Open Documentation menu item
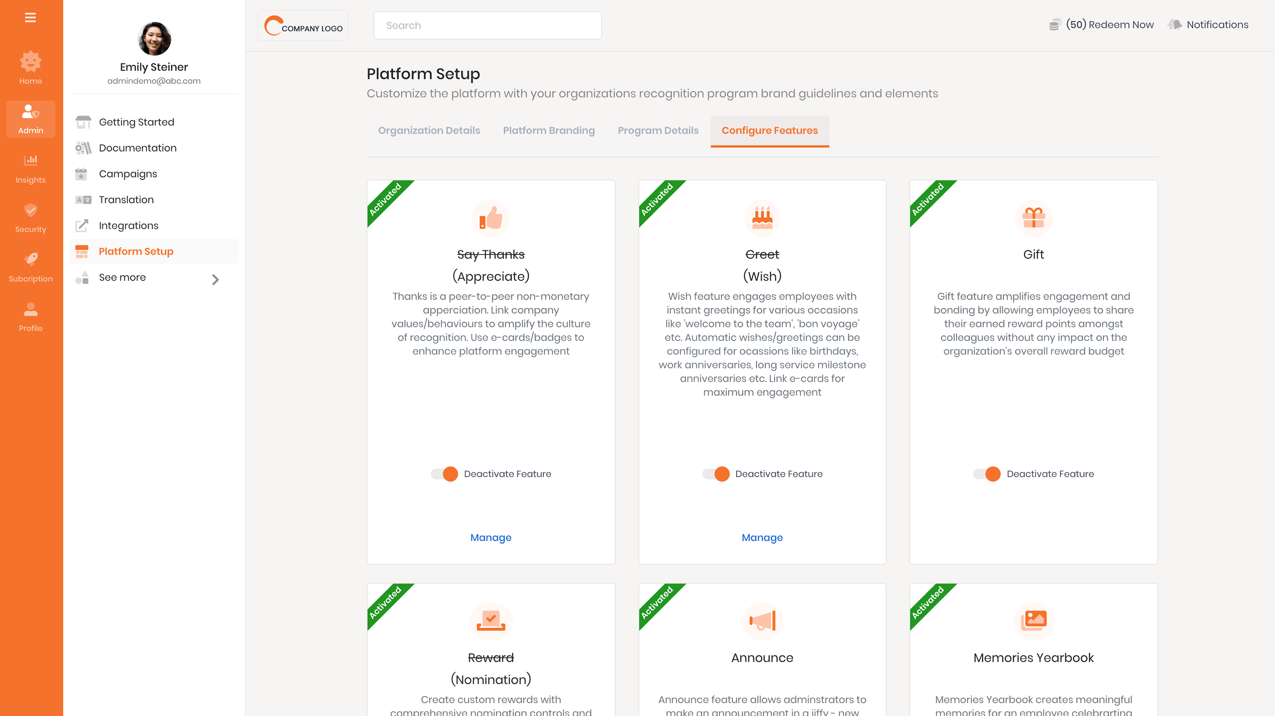 [154, 148]
